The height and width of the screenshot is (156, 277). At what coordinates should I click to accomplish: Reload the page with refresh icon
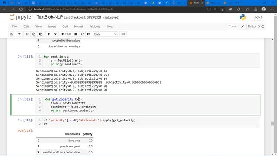[x=21, y=9]
